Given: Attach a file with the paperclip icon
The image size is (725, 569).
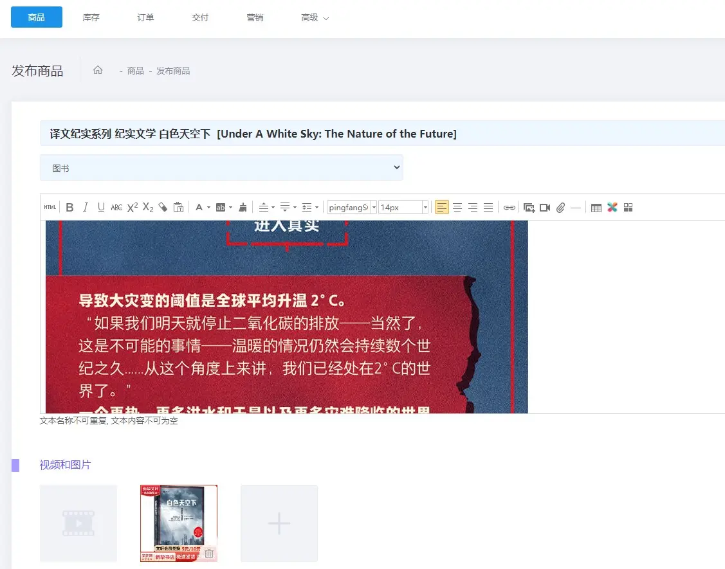Looking at the screenshot, I should click(560, 207).
